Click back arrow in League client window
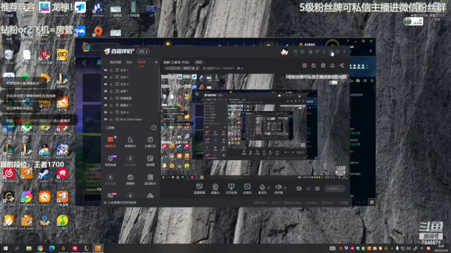 [x=84, y=63]
